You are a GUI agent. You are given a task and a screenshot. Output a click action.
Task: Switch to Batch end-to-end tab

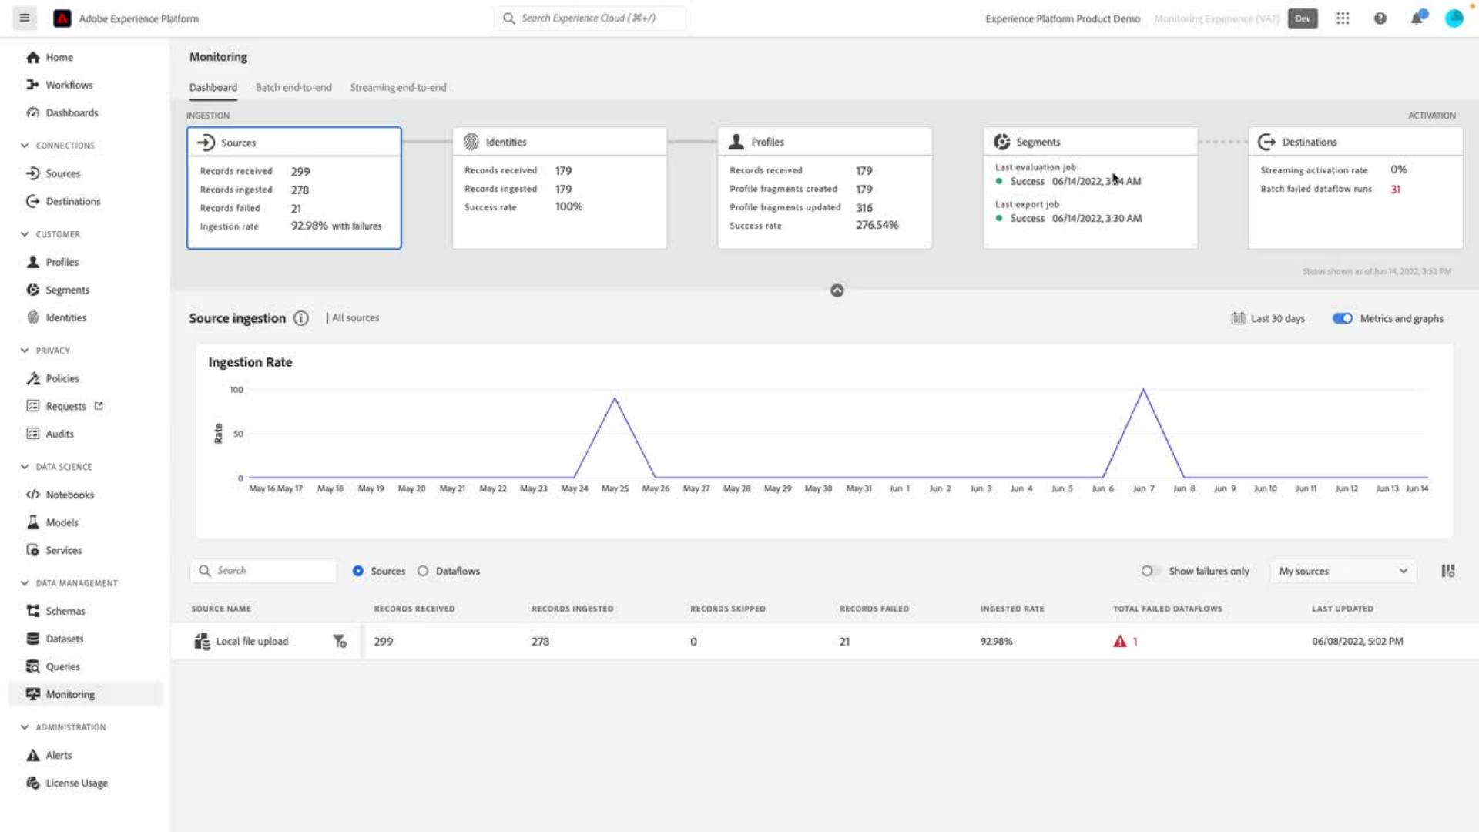tap(293, 87)
